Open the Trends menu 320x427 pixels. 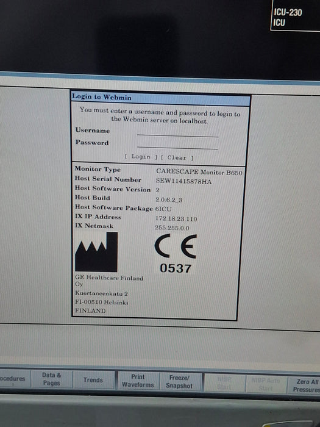point(93,379)
